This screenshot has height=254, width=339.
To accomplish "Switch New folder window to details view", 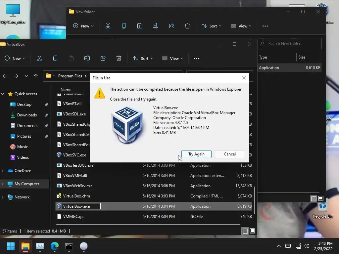I will [x=314, y=198].
